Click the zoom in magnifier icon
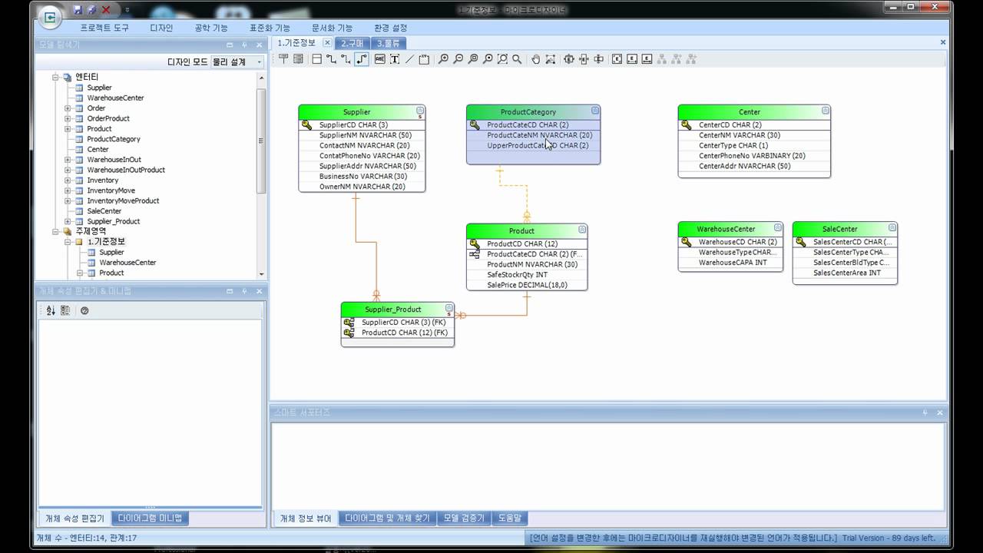 443,59
